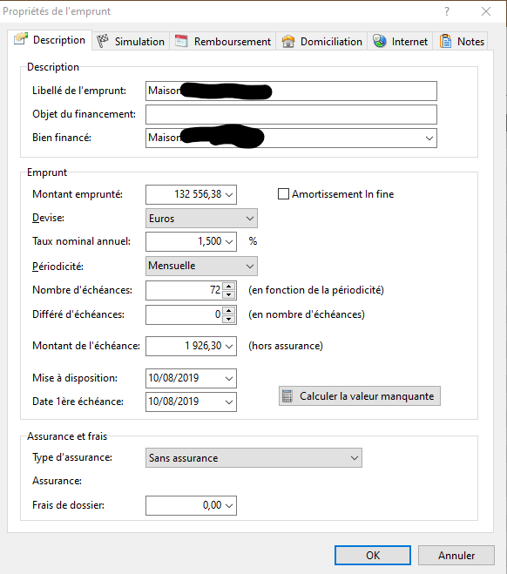Decrease Nombre d'échéances with down arrow
The height and width of the screenshot is (574, 507).
pos(229,294)
